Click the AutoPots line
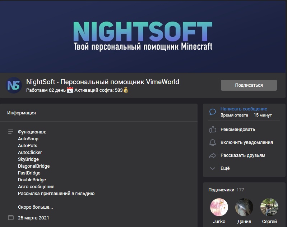Screen dimensions: 287x227 [x=28, y=146]
